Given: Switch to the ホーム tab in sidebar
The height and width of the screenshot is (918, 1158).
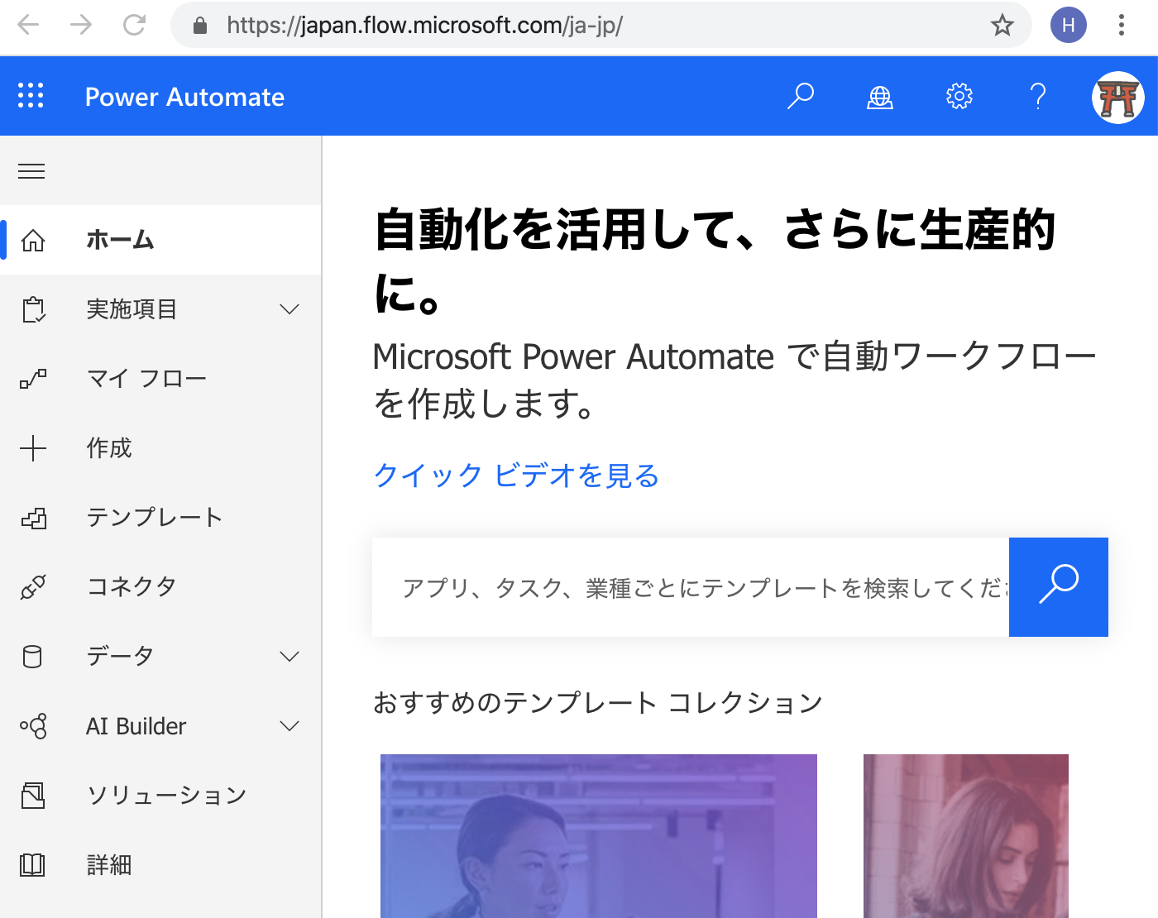Looking at the screenshot, I should point(120,240).
